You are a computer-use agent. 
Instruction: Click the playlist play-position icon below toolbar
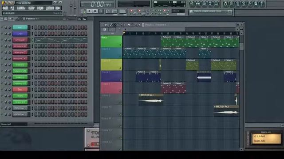105,30
